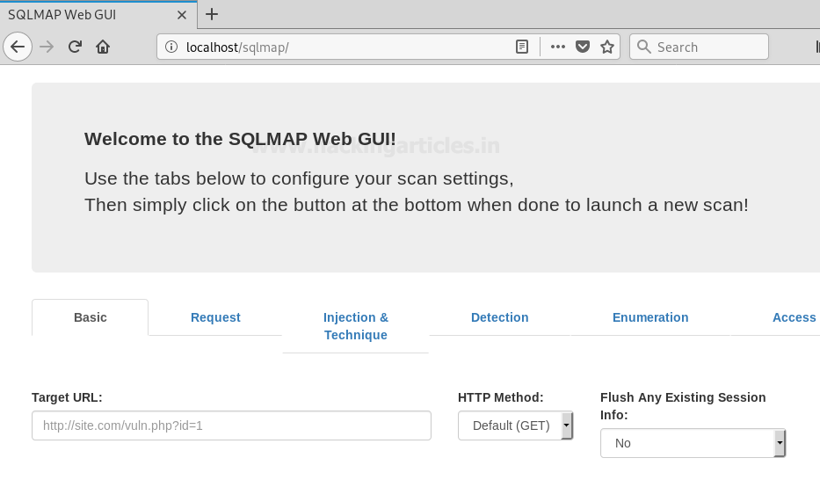Screen dimensions: 820x480
Task: Open a new browser tab
Action: click(x=212, y=14)
